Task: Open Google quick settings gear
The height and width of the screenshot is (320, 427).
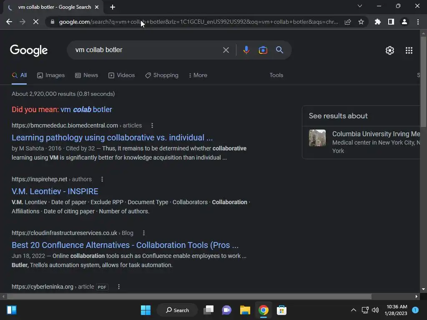Action: point(390,50)
